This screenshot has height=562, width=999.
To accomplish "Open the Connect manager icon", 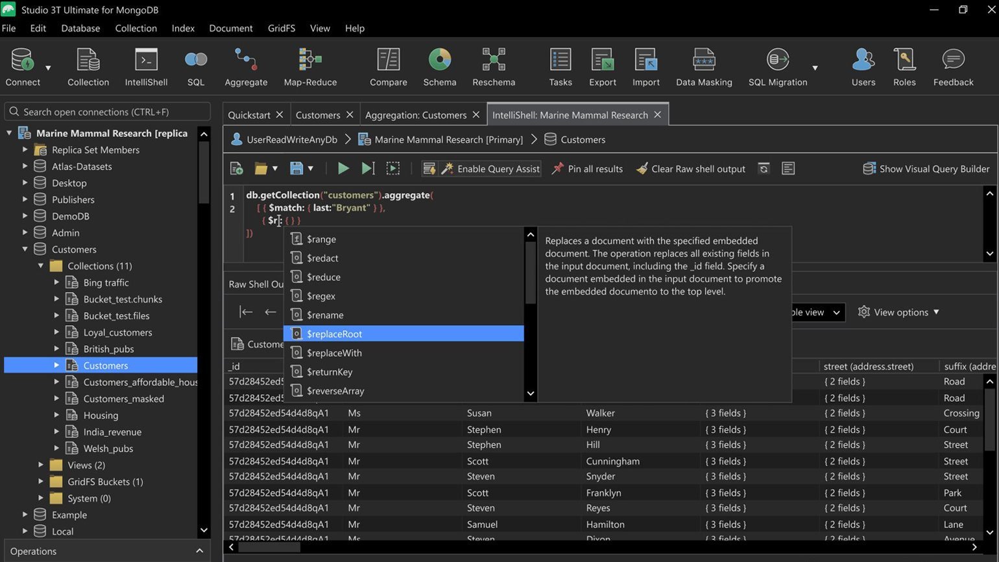I will (23, 67).
